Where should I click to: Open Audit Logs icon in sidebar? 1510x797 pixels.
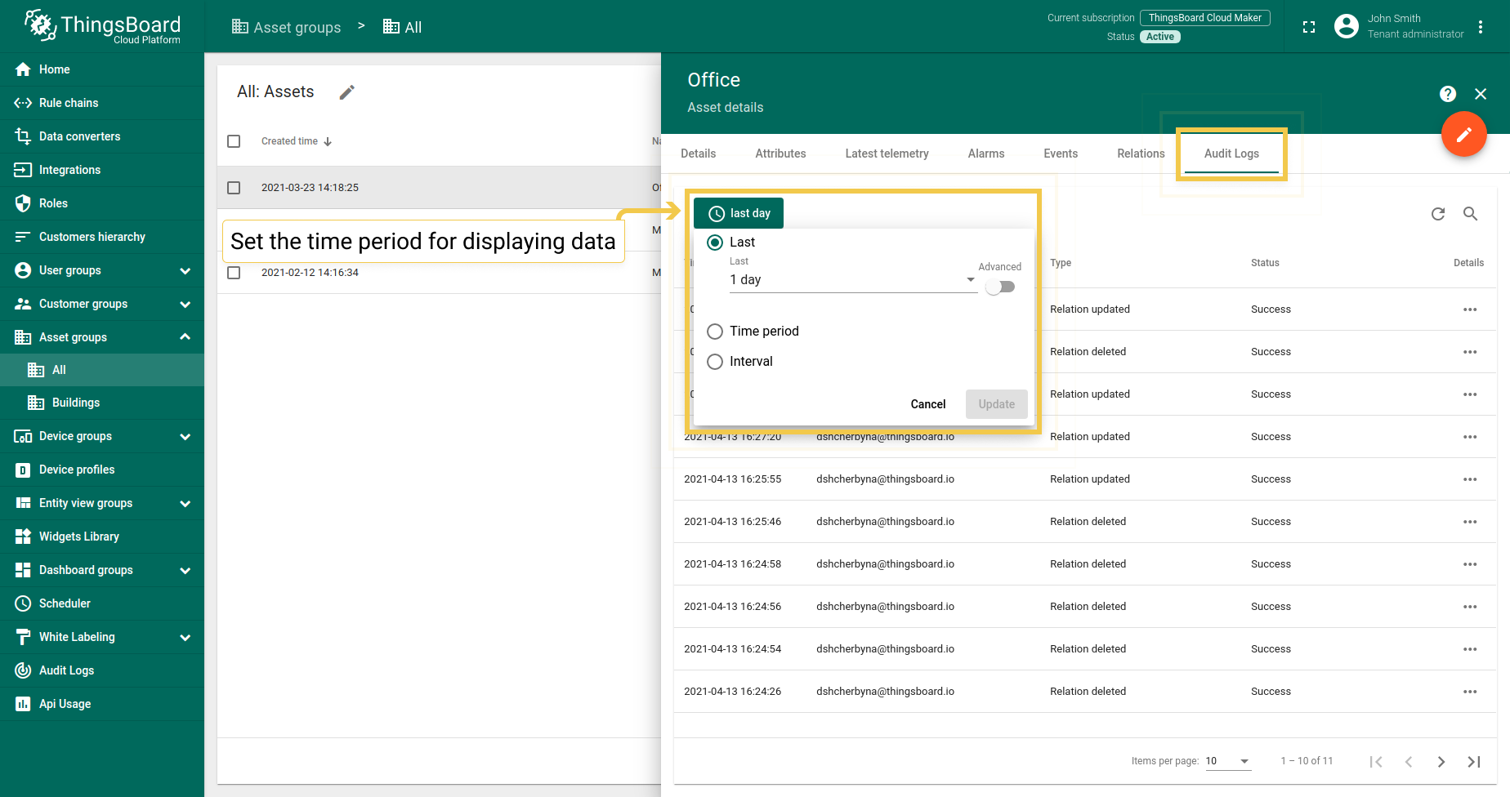(23, 670)
